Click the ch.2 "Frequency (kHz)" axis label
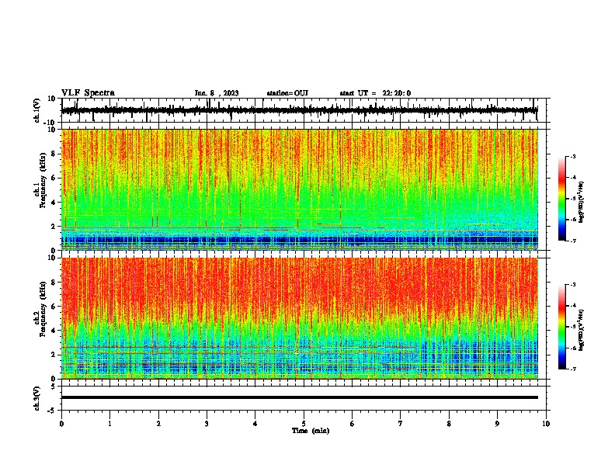615x475 pixels. point(43,310)
